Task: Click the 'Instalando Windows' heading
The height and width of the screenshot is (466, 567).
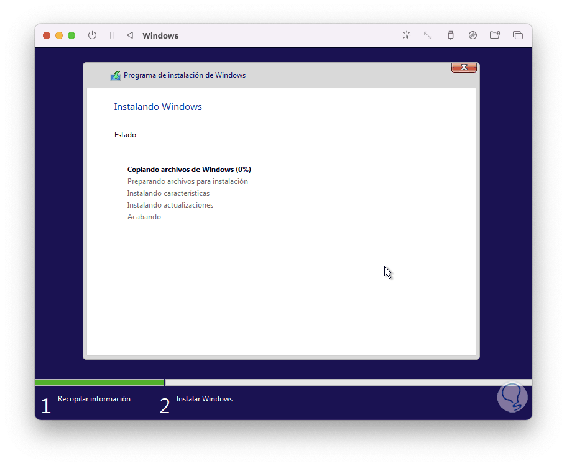Action: [x=158, y=107]
